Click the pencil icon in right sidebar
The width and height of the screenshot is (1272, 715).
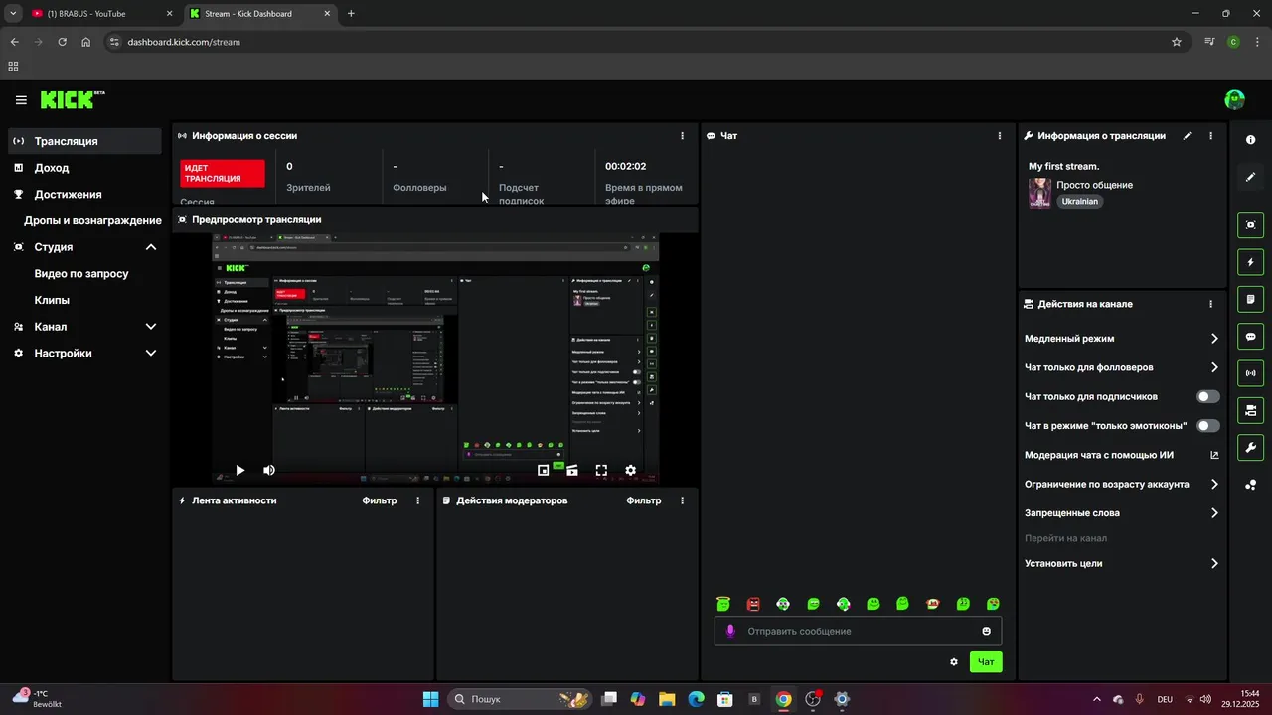pyautogui.click(x=1250, y=177)
